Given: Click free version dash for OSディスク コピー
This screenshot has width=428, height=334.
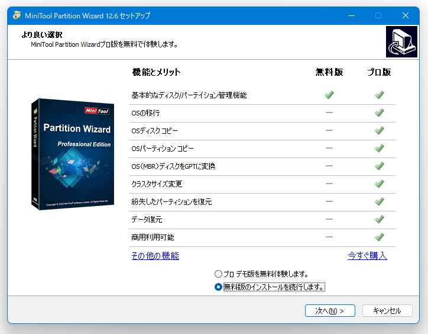Looking at the screenshot, I should pyautogui.click(x=329, y=130).
